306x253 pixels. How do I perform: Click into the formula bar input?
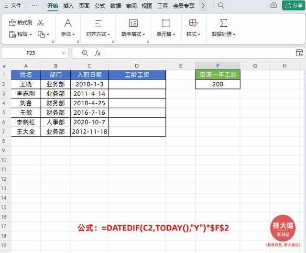[x=200, y=53]
